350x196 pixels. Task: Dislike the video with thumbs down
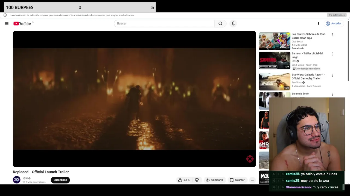pyautogui.click(x=197, y=180)
